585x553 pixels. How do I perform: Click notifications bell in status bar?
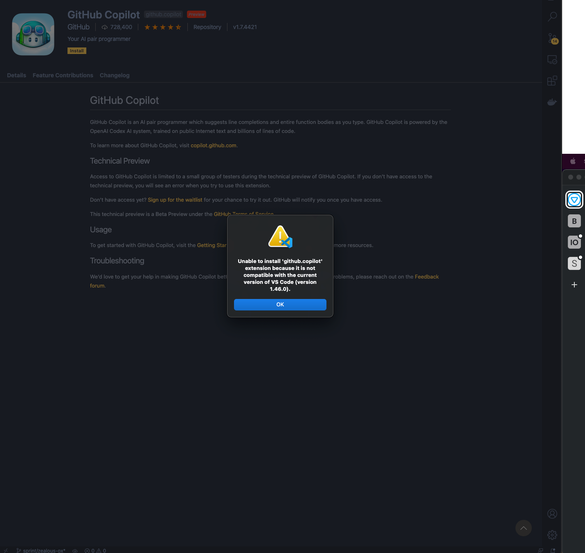[x=553, y=550]
